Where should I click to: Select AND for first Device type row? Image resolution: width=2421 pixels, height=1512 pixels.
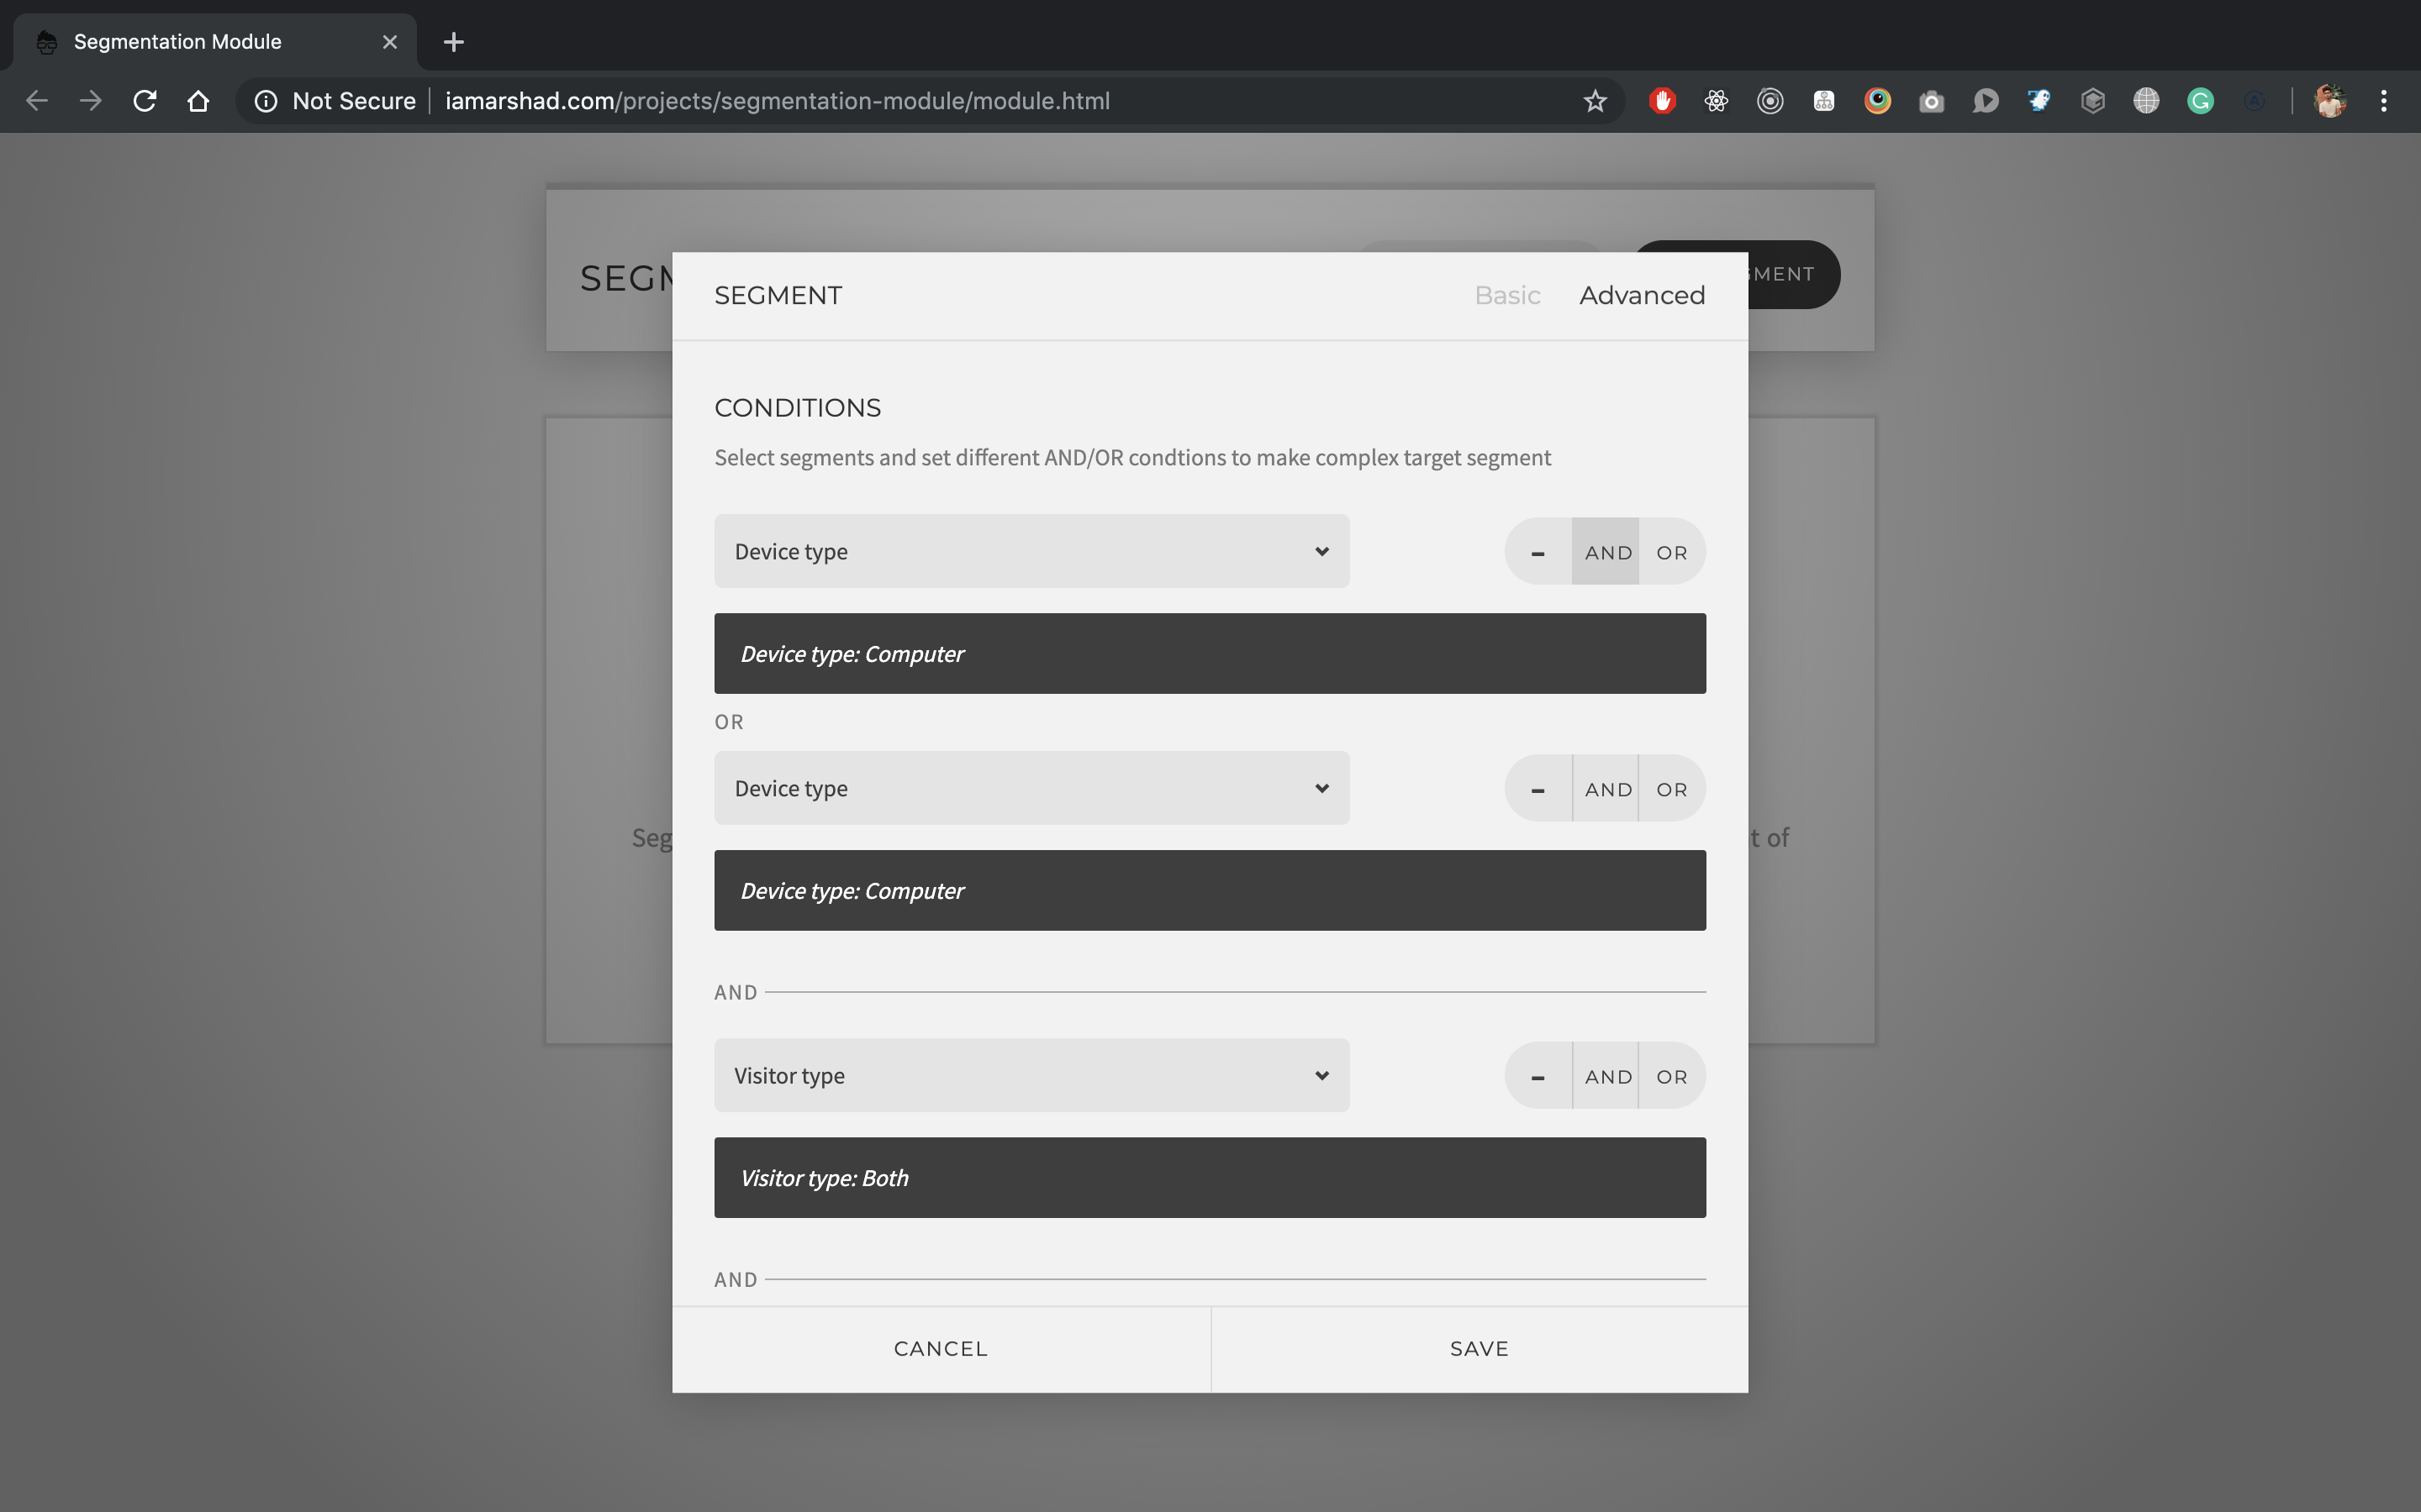point(1606,552)
